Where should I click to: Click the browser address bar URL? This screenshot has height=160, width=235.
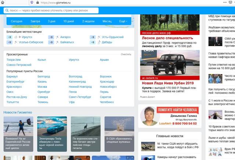55,3
